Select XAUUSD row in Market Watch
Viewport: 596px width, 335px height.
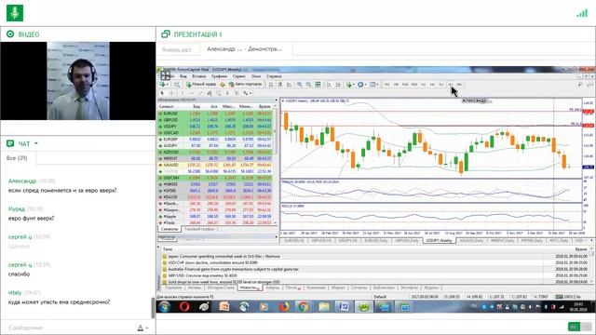(x=215, y=165)
